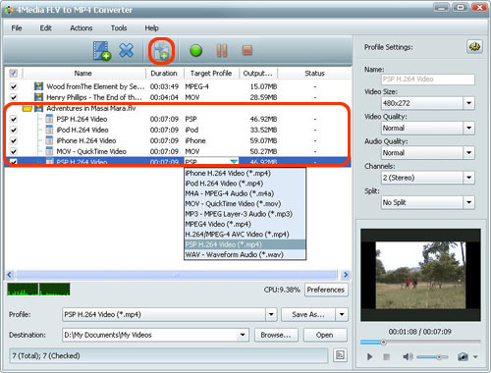Click the Remove (blue X) toolbar icon
Viewport: 491px width, 373px height.
click(x=127, y=51)
